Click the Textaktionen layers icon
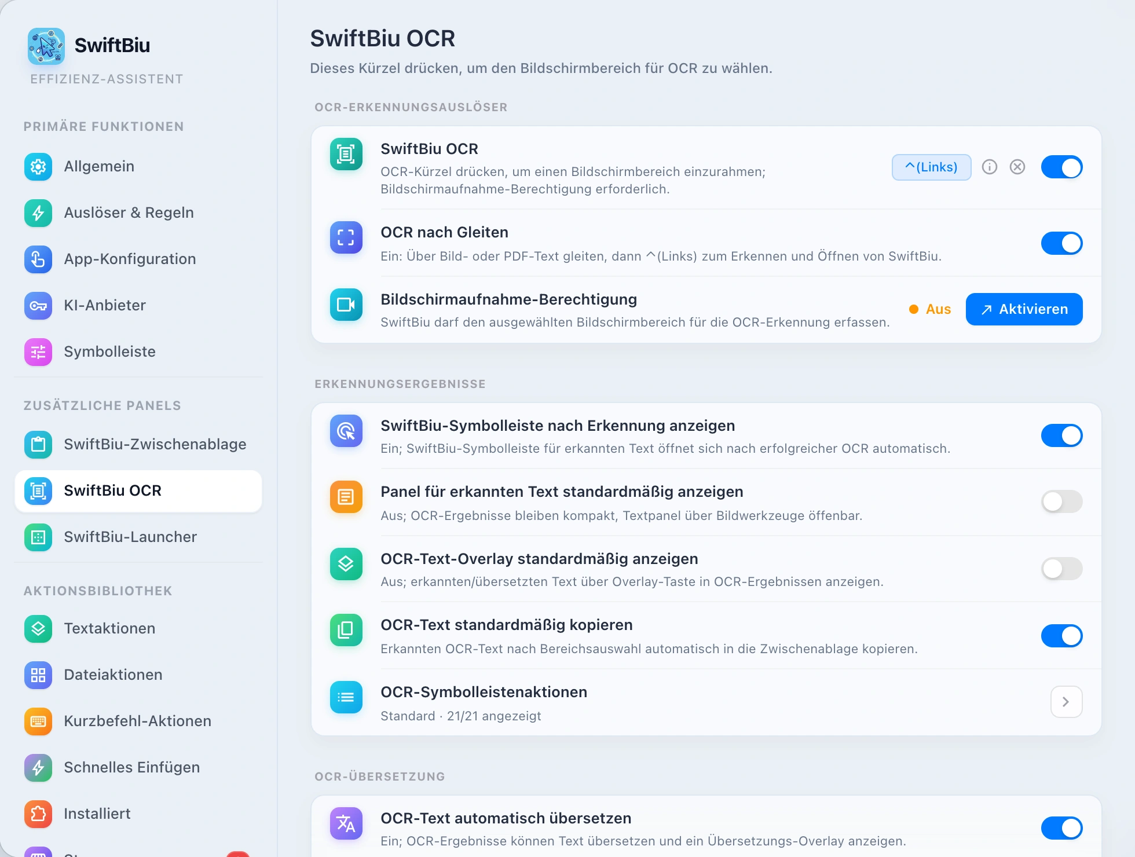Image resolution: width=1135 pixels, height=857 pixels. tap(38, 629)
